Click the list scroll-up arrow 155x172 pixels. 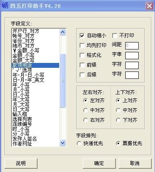point(62,32)
